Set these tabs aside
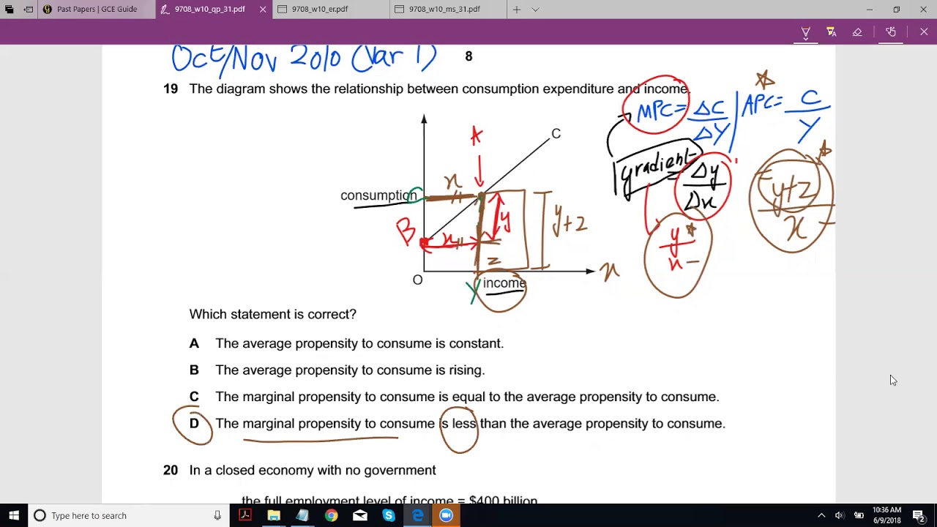937x527 pixels. pos(29,10)
